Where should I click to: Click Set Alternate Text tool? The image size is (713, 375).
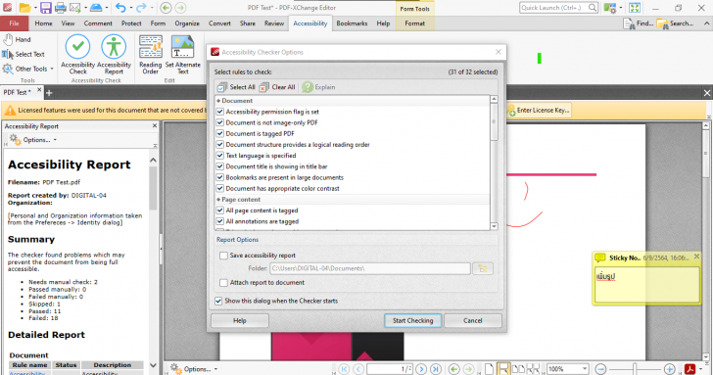(x=183, y=54)
